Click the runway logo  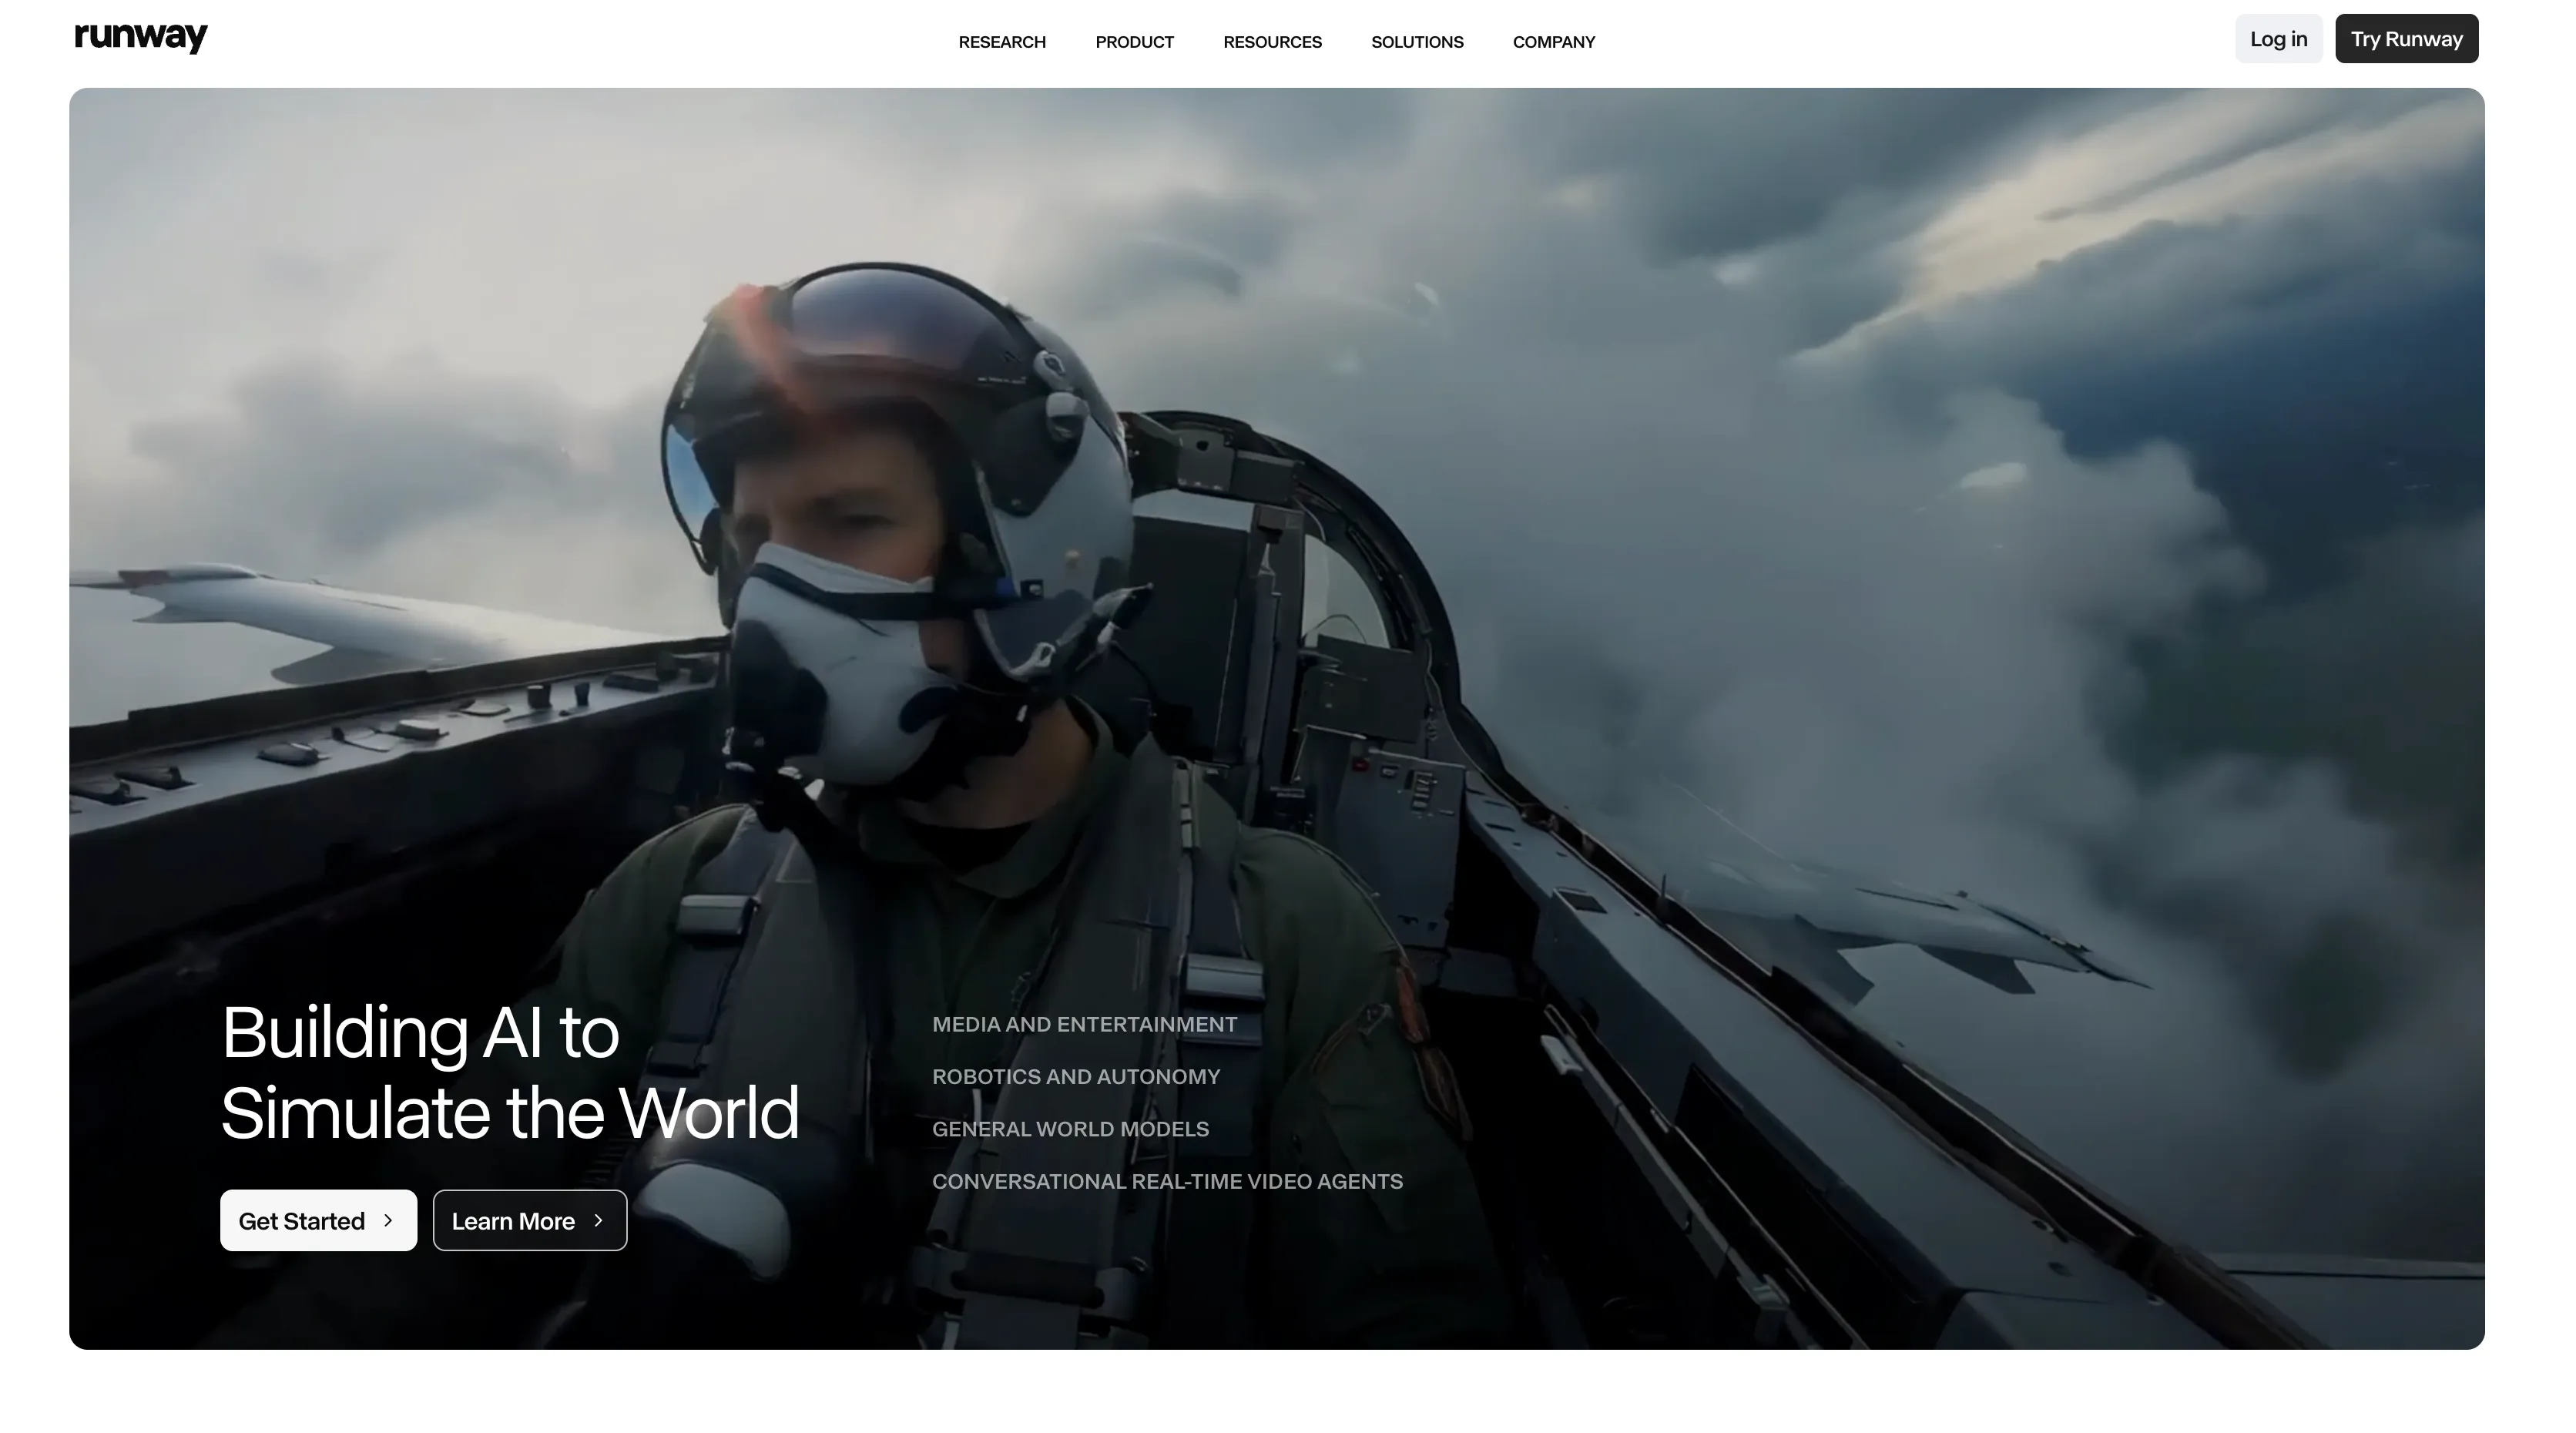[x=141, y=38]
